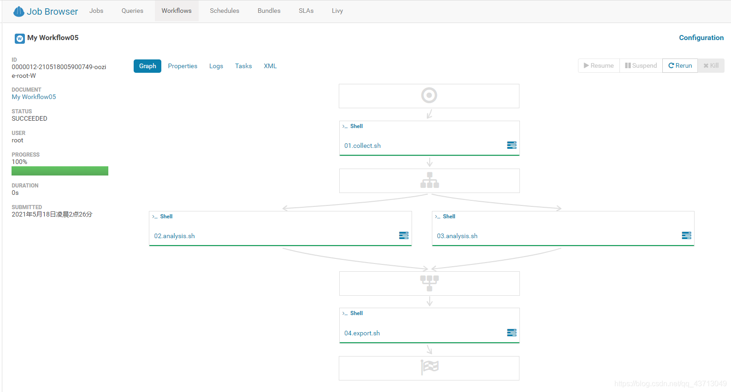Click the fork node icon
The width and height of the screenshot is (731, 392).
tap(430, 180)
